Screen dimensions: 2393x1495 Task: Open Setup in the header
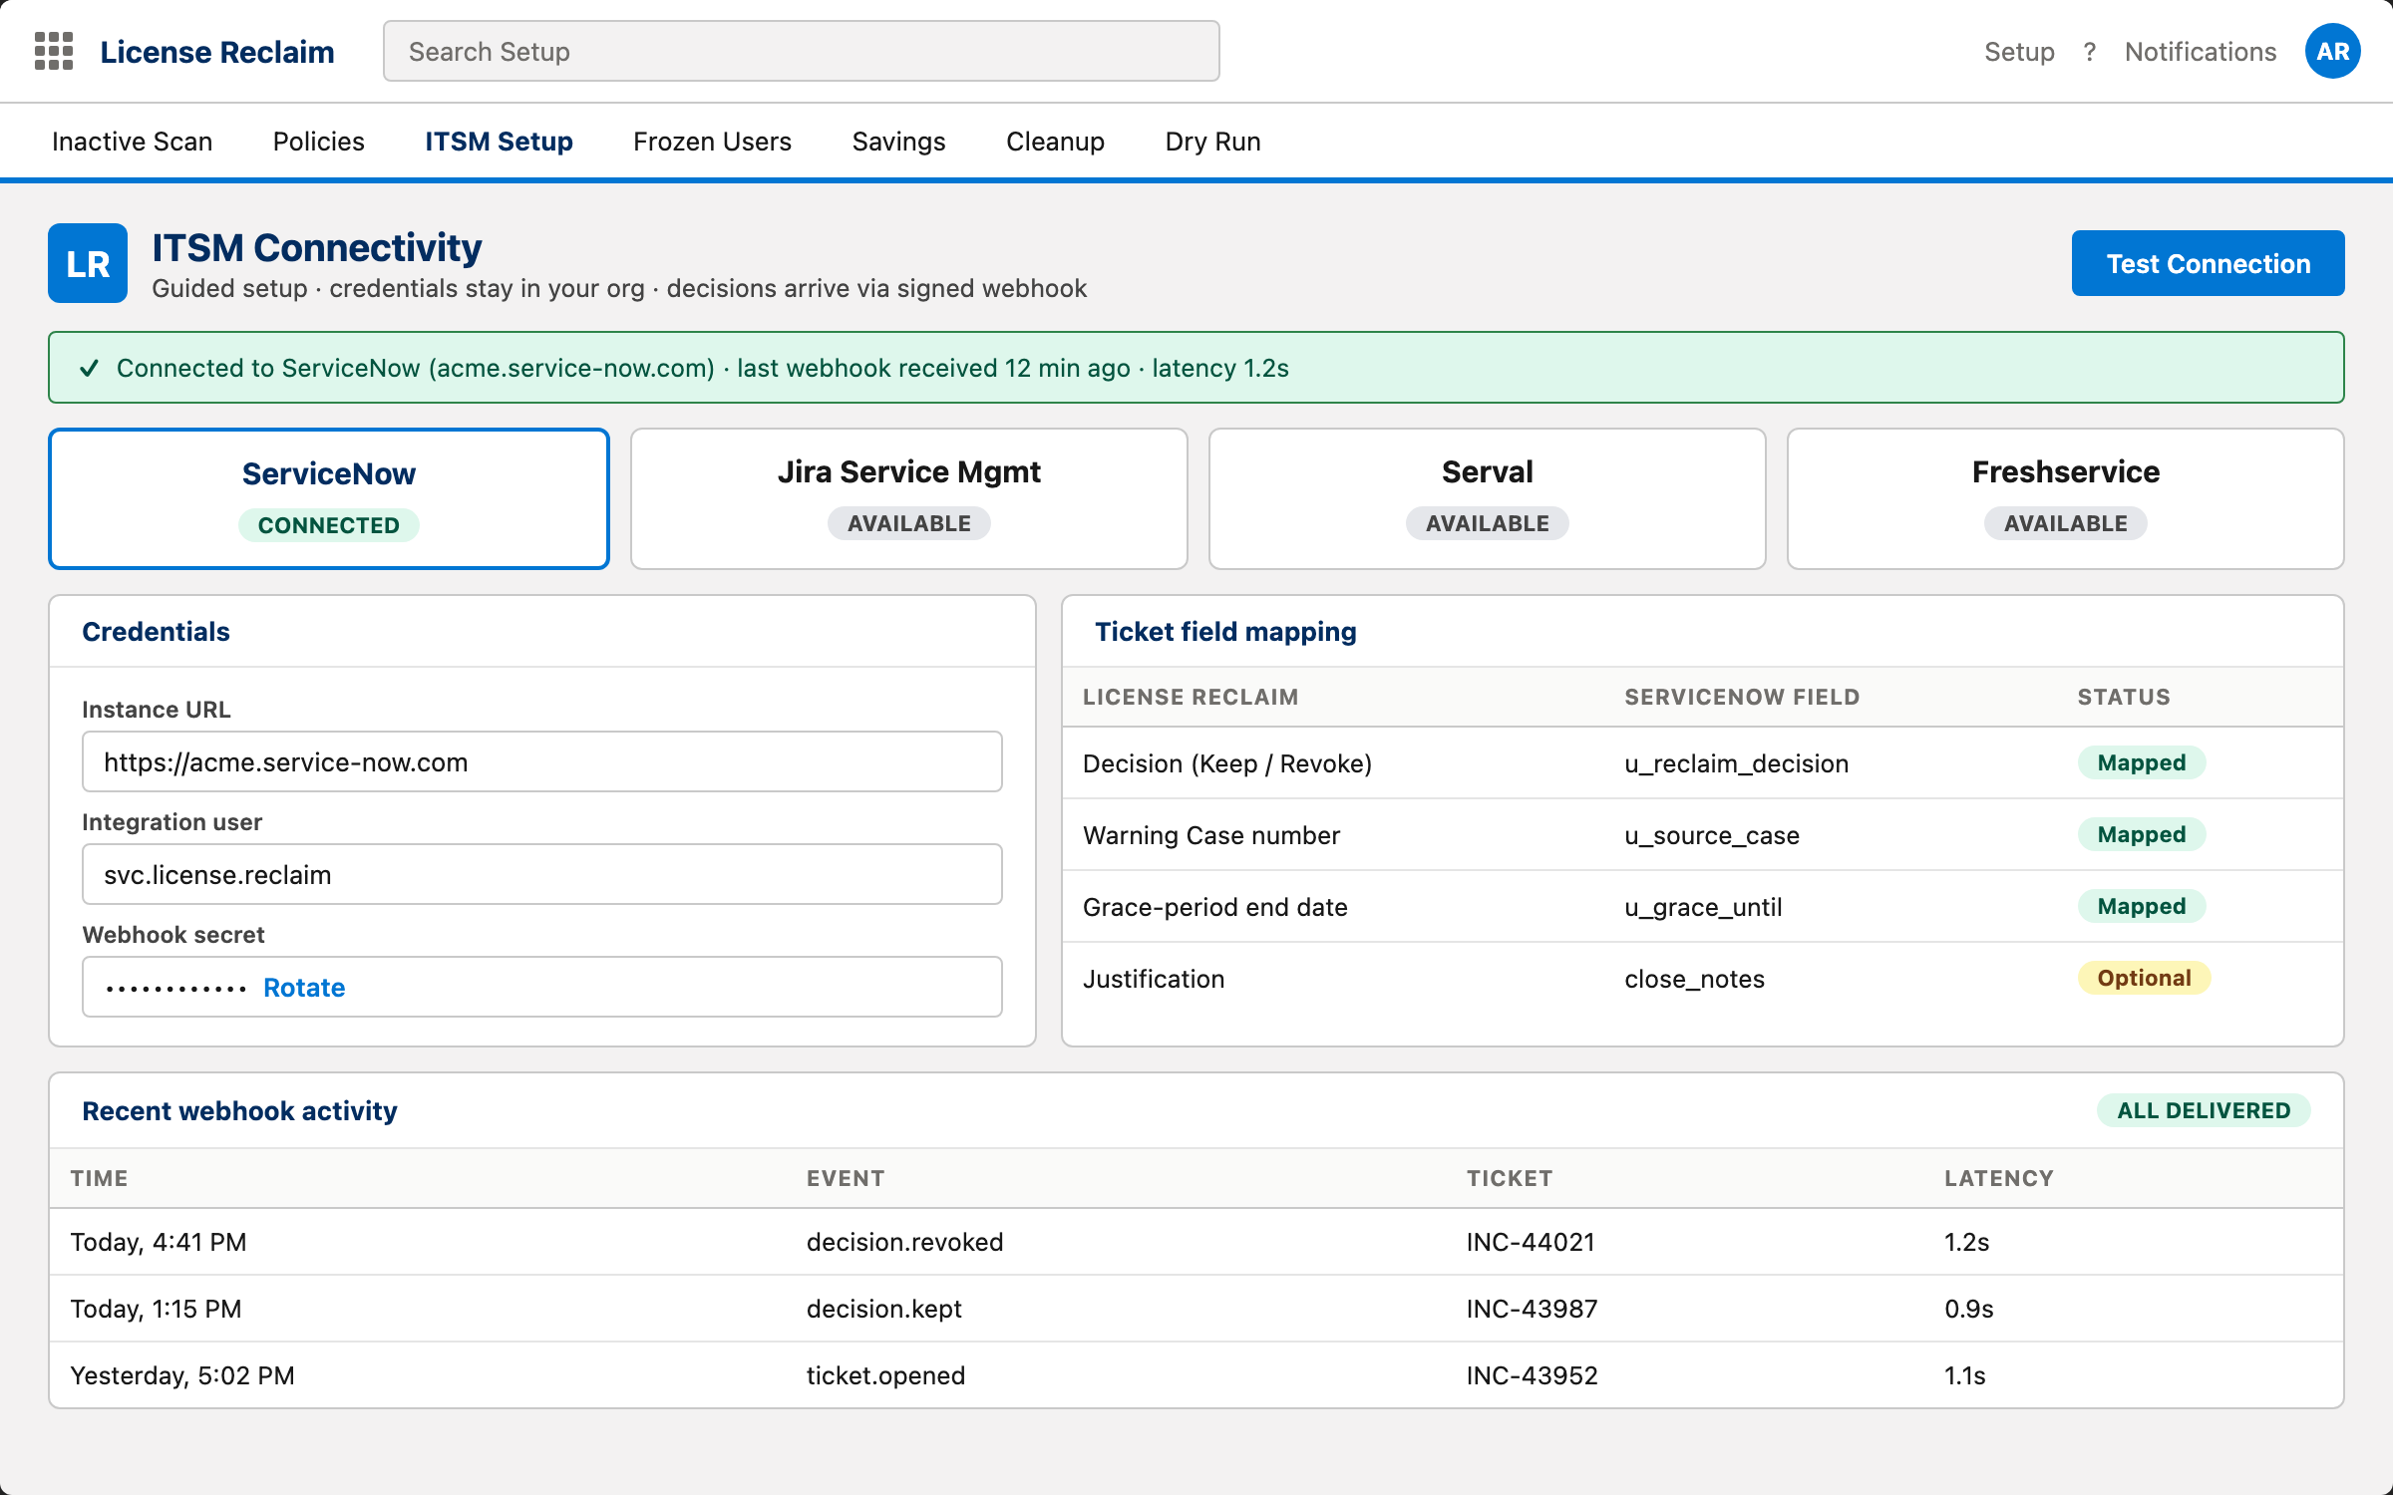click(x=2019, y=52)
